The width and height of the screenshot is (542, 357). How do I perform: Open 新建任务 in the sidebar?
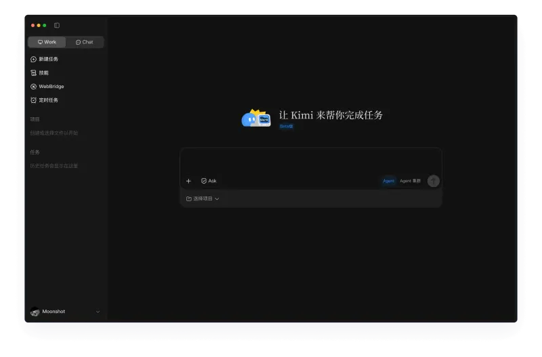pyautogui.click(x=44, y=59)
